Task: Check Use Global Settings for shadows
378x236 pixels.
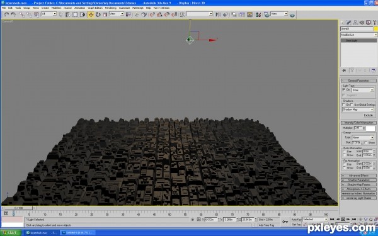Action: [352, 104]
